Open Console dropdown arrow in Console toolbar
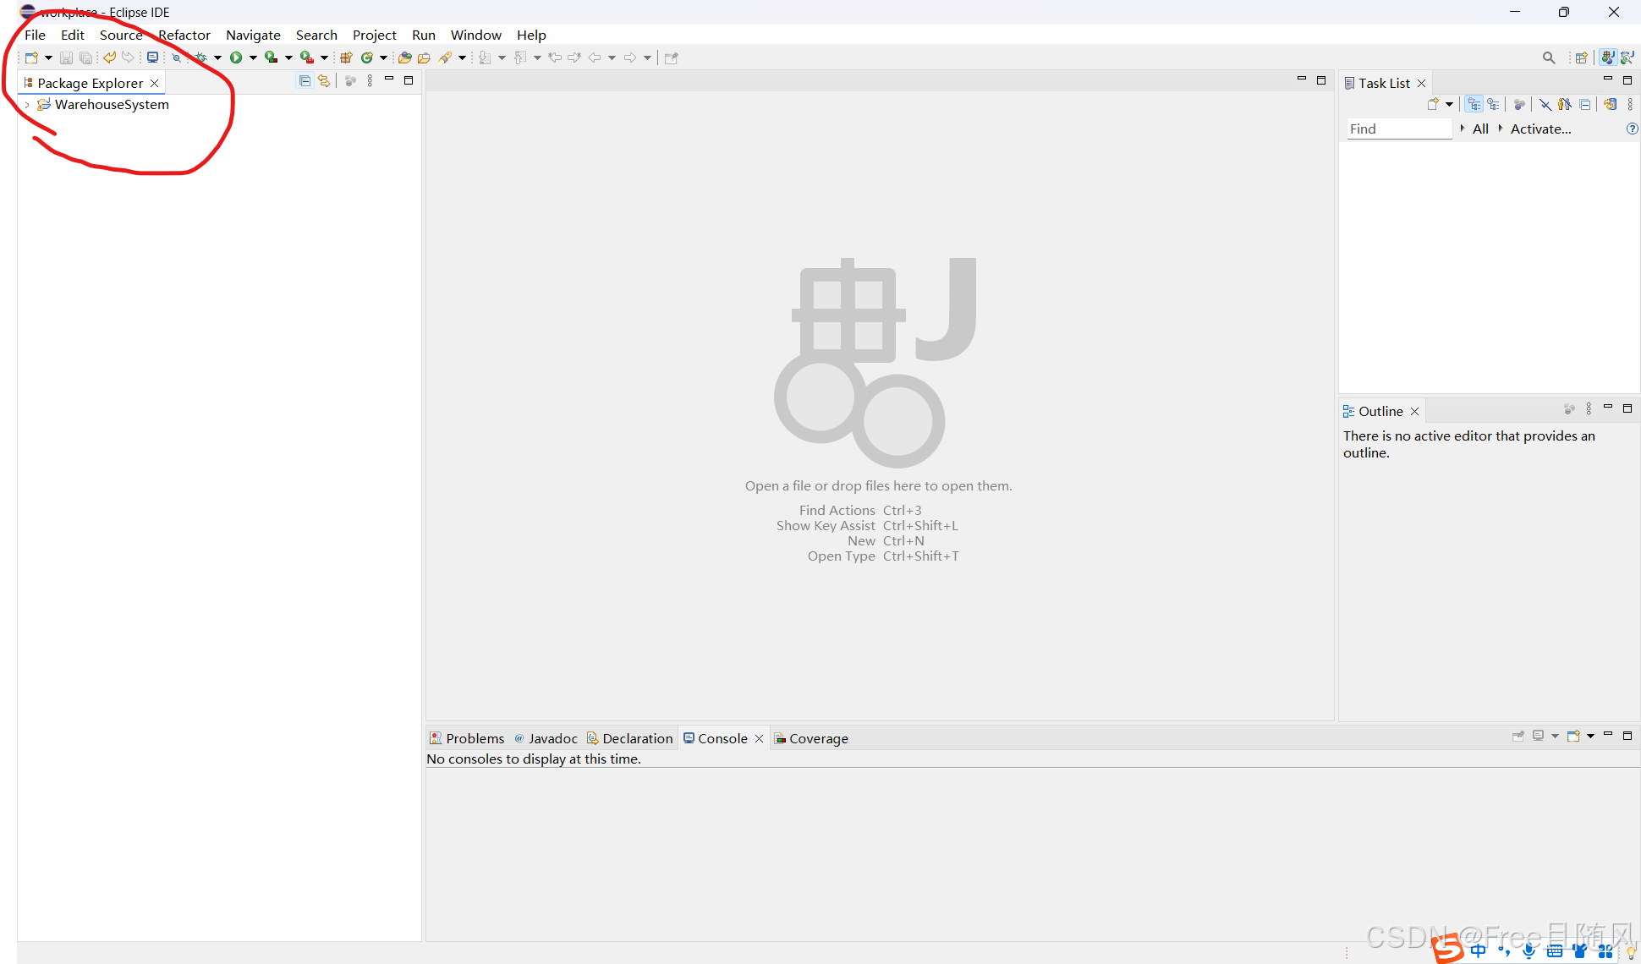1641x964 pixels. point(1590,736)
